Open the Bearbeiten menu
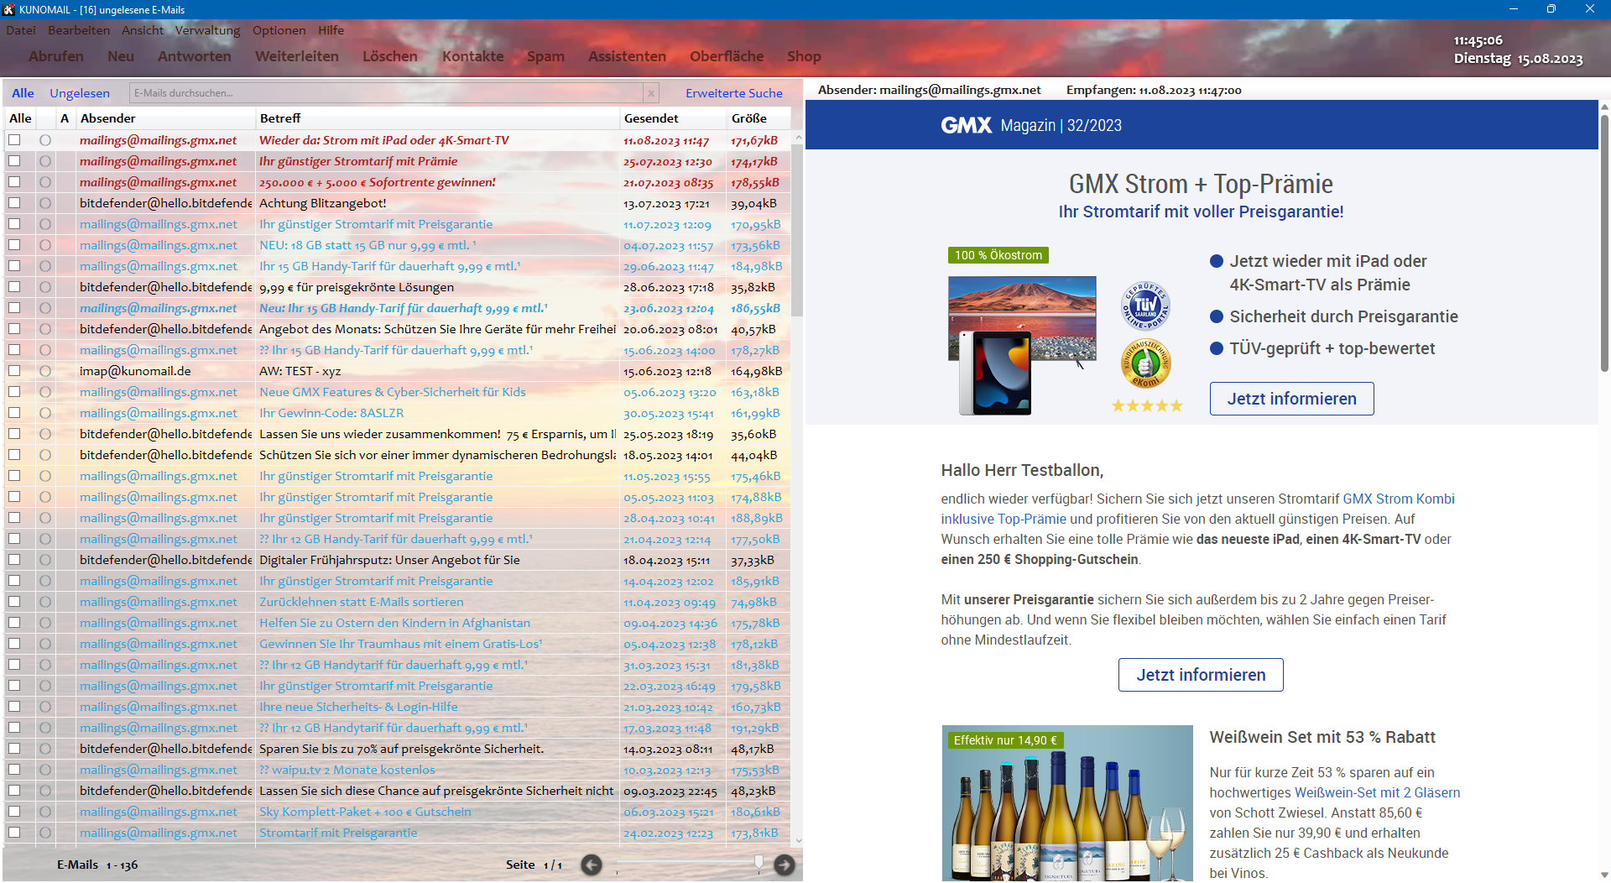Screen dimensions: 1611x883 pyautogui.click(x=79, y=30)
